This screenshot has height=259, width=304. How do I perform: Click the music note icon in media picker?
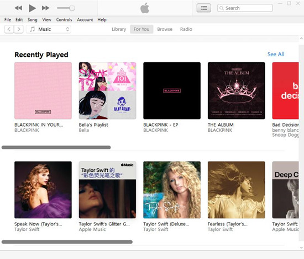point(32,29)
